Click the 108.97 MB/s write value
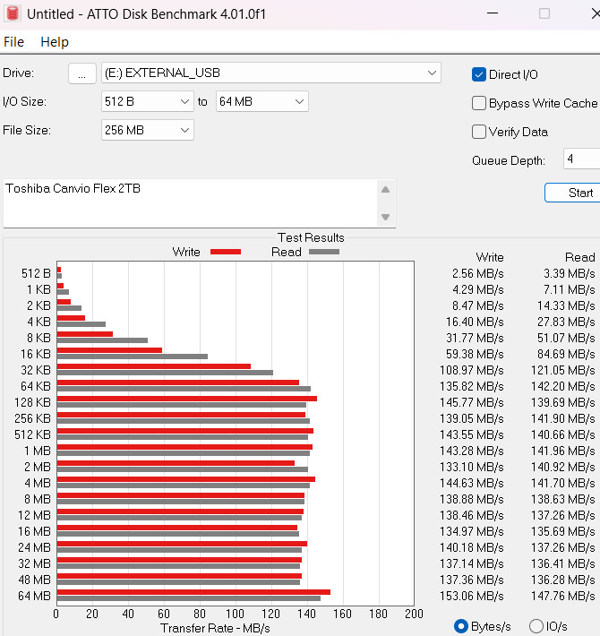Screen dimensions: 600x636 [x=471, y=370]
